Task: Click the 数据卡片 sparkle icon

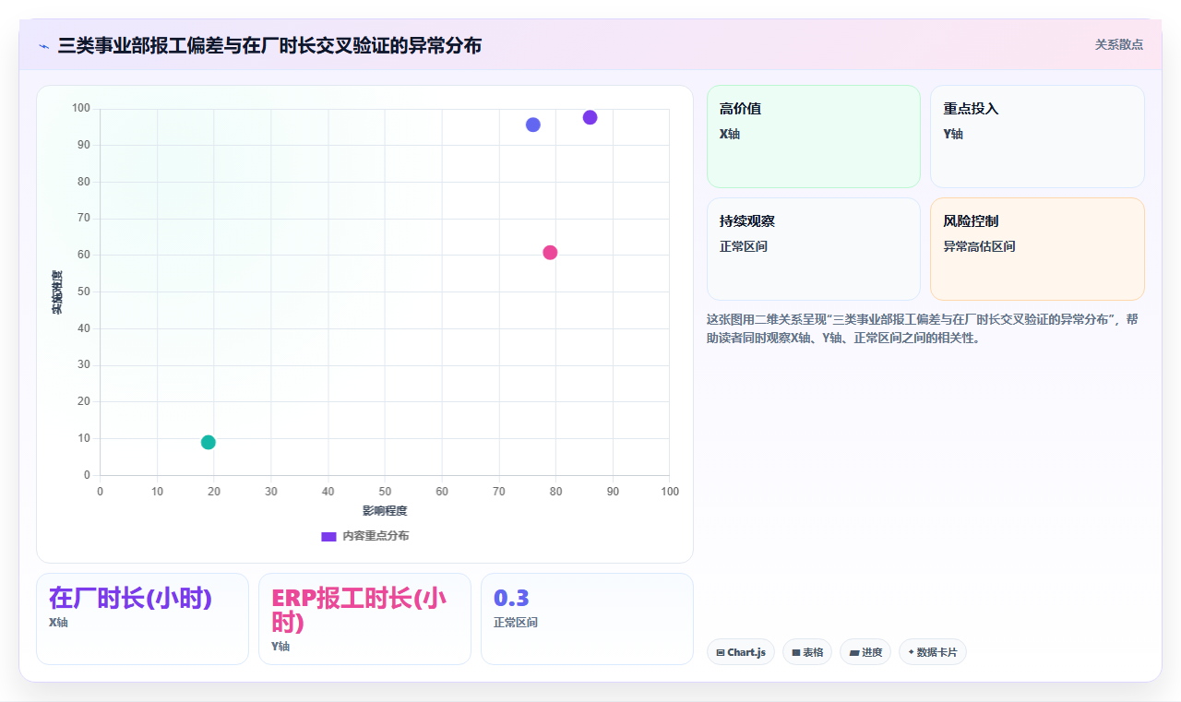Action: click(911, 652)
